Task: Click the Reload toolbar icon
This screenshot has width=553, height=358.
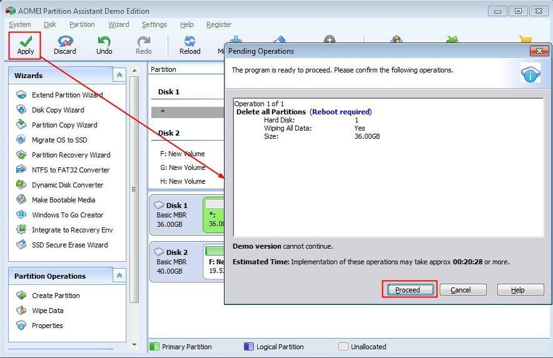Action: 190,42
